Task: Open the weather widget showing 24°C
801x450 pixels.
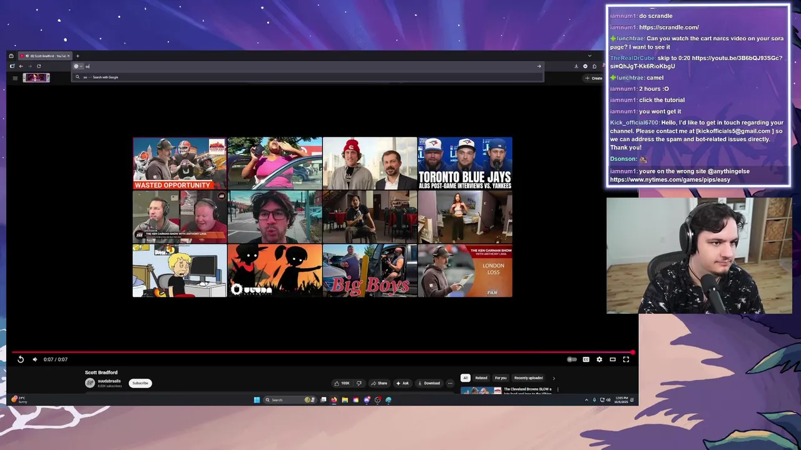Action: [20, 400]
